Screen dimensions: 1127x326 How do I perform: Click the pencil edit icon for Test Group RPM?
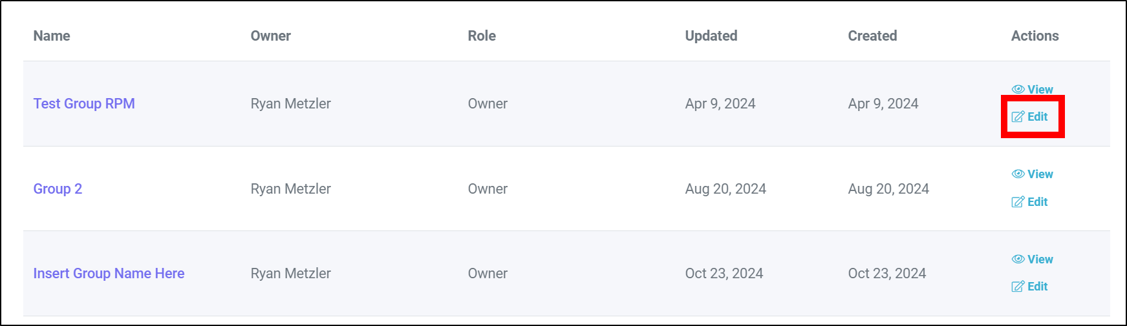1018,117
